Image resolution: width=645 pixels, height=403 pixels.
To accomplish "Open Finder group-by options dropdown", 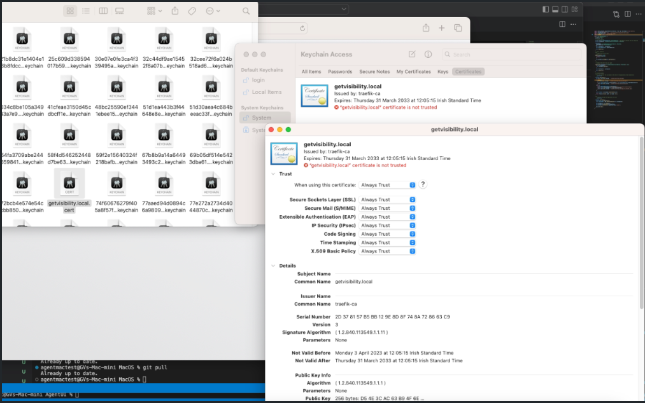I will pos(155,11).
